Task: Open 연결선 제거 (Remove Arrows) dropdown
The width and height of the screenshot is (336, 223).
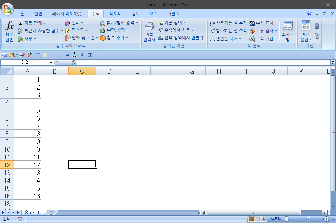Action: (240, 39)
